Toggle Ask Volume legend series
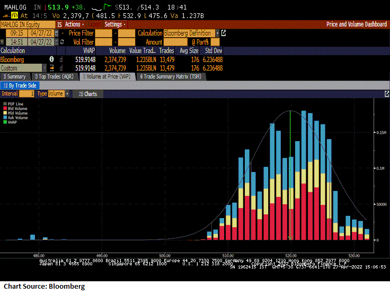 point(16,117)
